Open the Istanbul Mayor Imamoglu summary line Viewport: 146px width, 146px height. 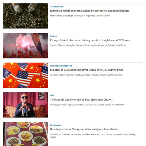click(x=88, y=45)
